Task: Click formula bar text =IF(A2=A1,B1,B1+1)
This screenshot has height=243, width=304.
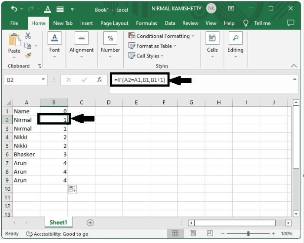Action: coord(139,80)
